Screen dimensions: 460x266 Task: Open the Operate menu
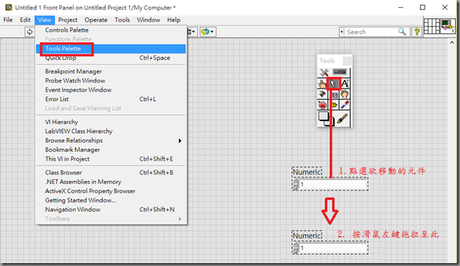click(x=96, y=20)
